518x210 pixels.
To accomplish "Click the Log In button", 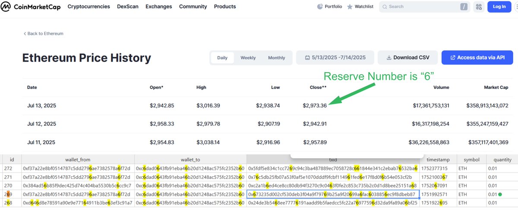I will (x=499, y=6).
